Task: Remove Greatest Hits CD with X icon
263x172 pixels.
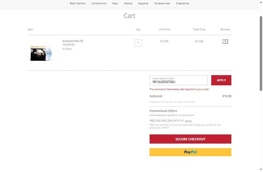Action: [x=225, y=41]
